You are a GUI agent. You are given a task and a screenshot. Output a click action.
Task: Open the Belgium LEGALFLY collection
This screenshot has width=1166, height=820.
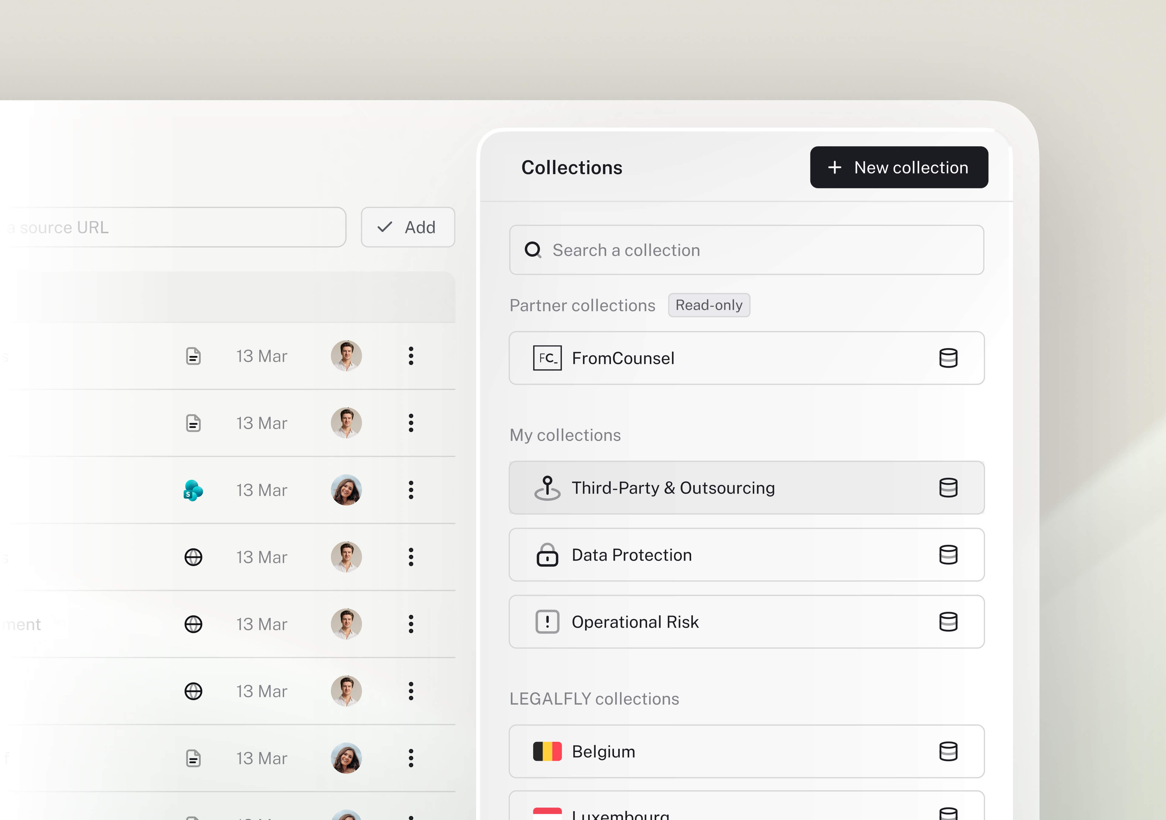click(603, 751)
